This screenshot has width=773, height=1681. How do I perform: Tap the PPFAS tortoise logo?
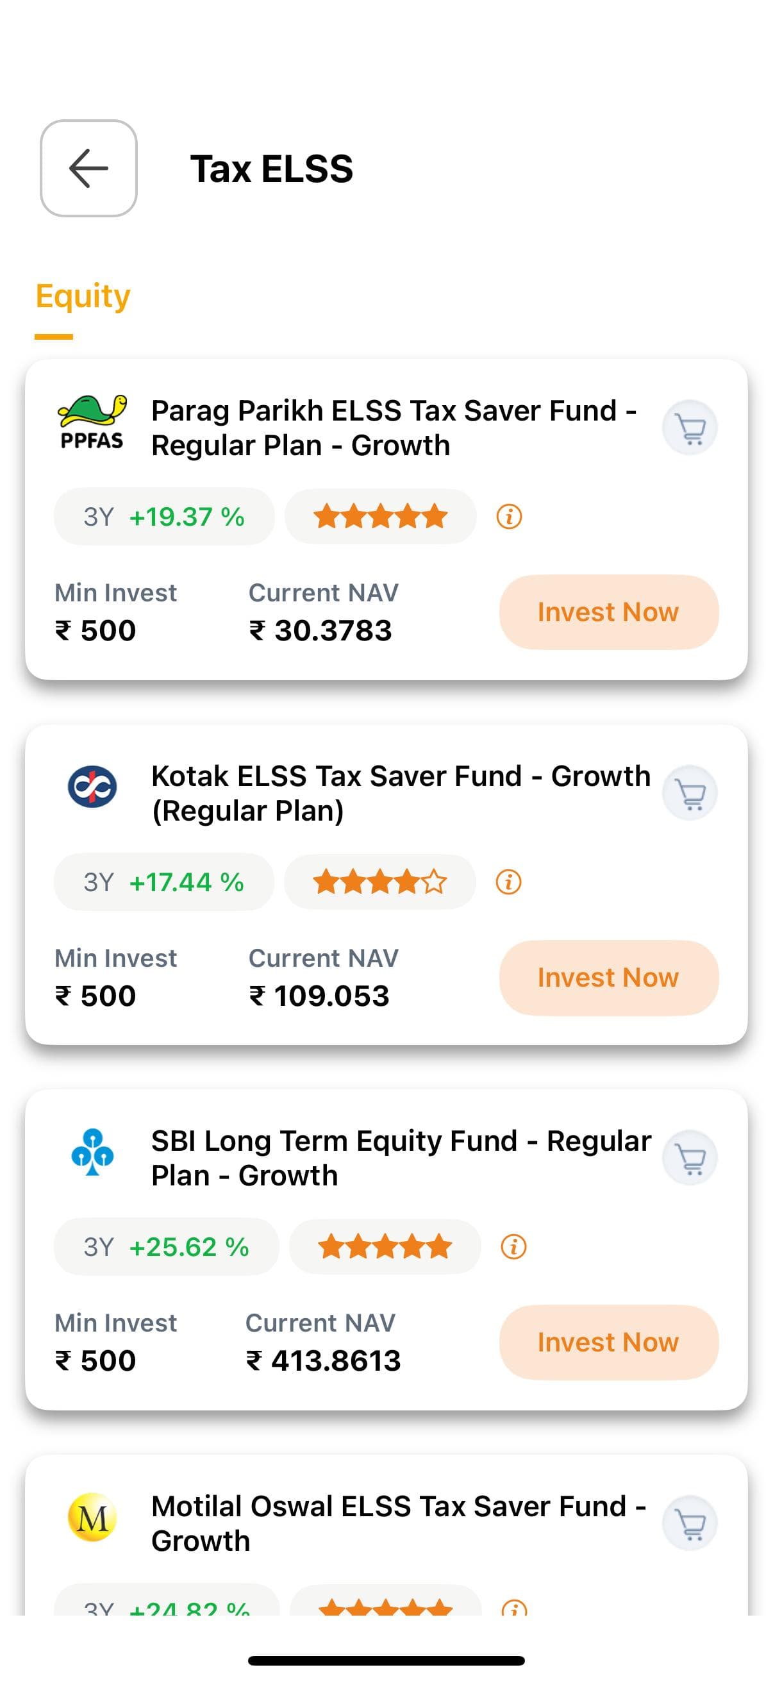[92, 423]
